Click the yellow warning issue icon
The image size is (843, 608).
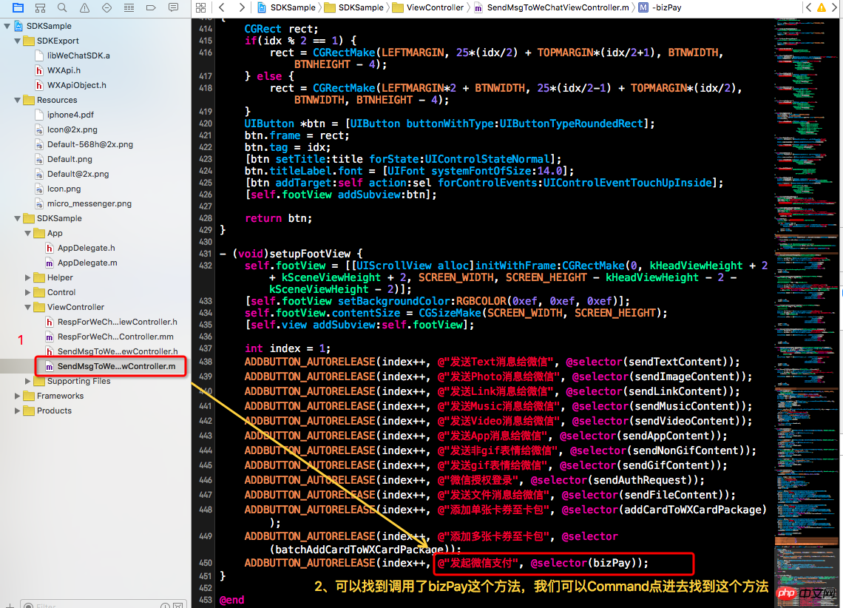[822, 7]
